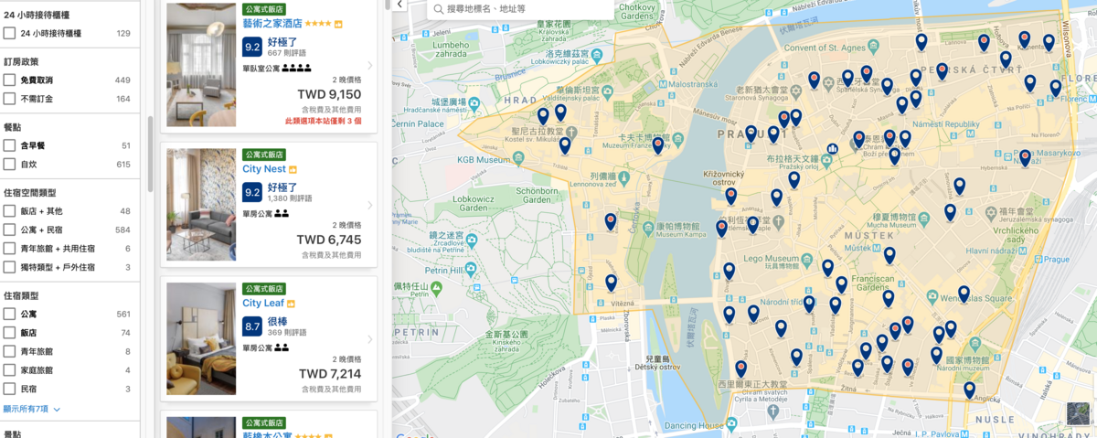This screenshot has width=1097, height=438.
Task: Click the TWD 9,150 price
Action: point(329,94)
